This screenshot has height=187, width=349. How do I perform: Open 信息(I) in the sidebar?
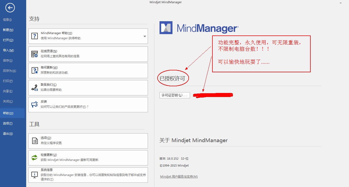(x=7, y=20)
